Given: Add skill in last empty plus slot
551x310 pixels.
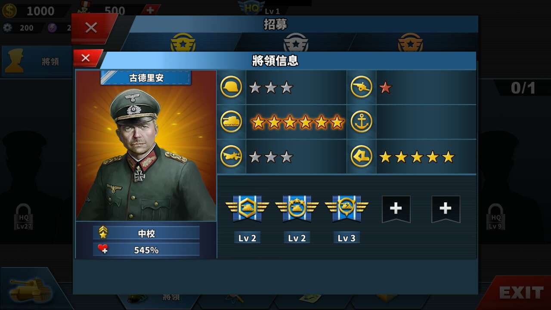Looking at the screenshot, I should click(446, 209).
